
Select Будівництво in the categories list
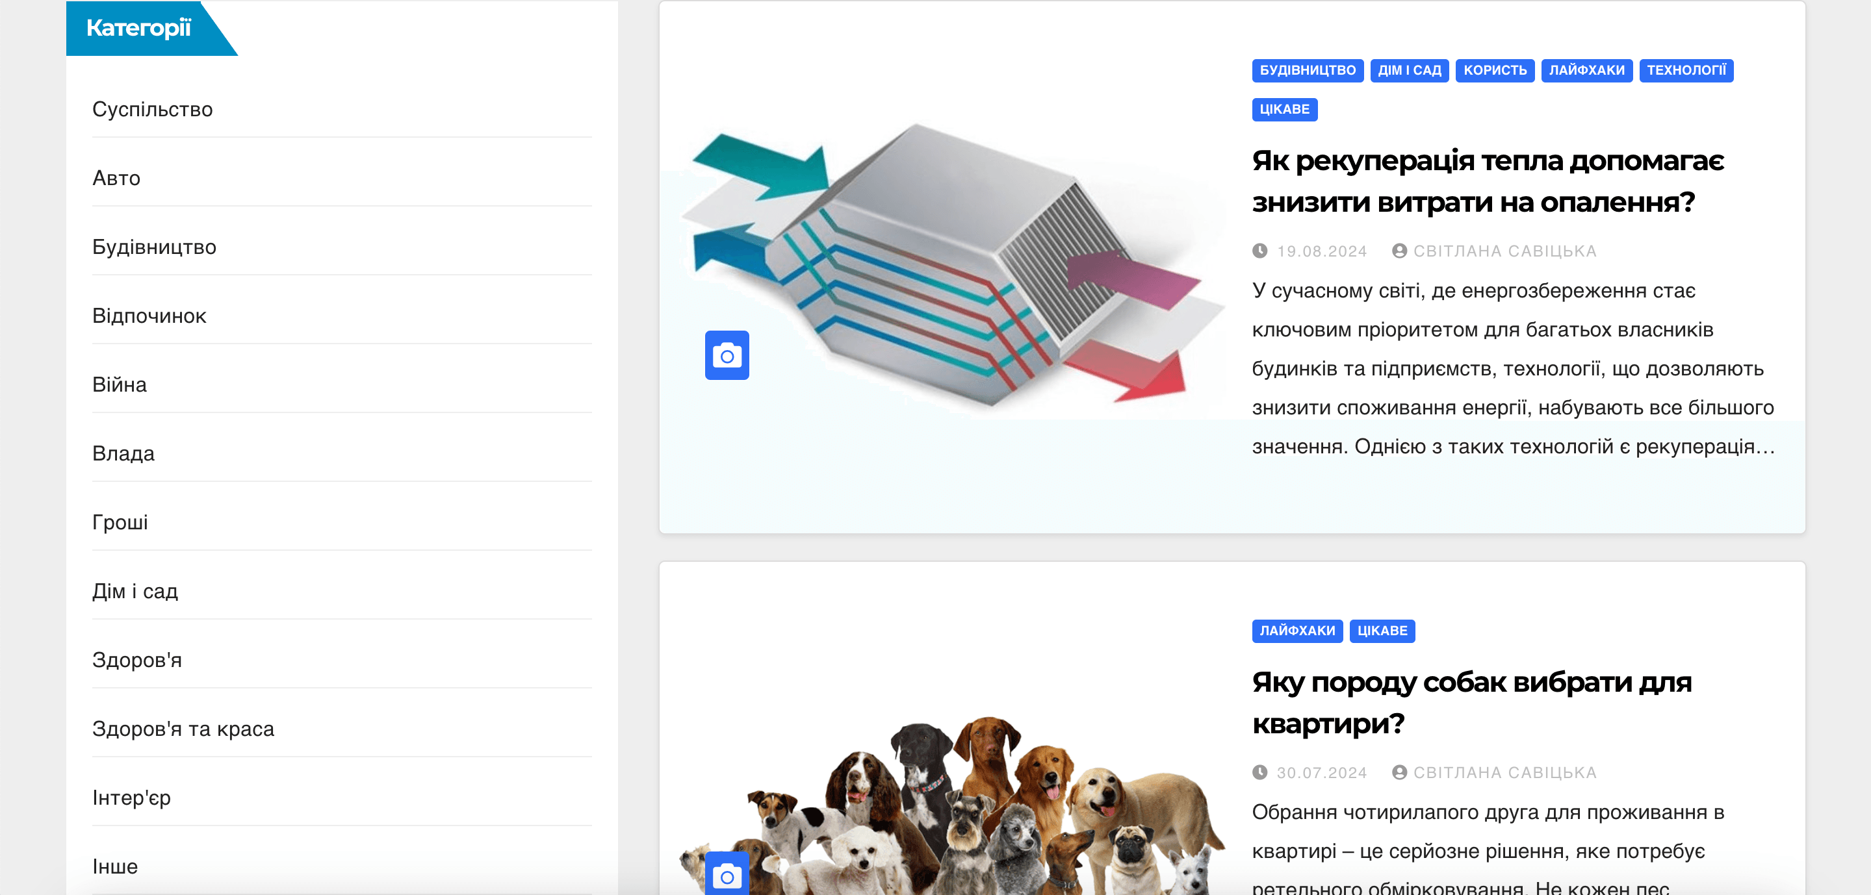[x=154, y=247]
